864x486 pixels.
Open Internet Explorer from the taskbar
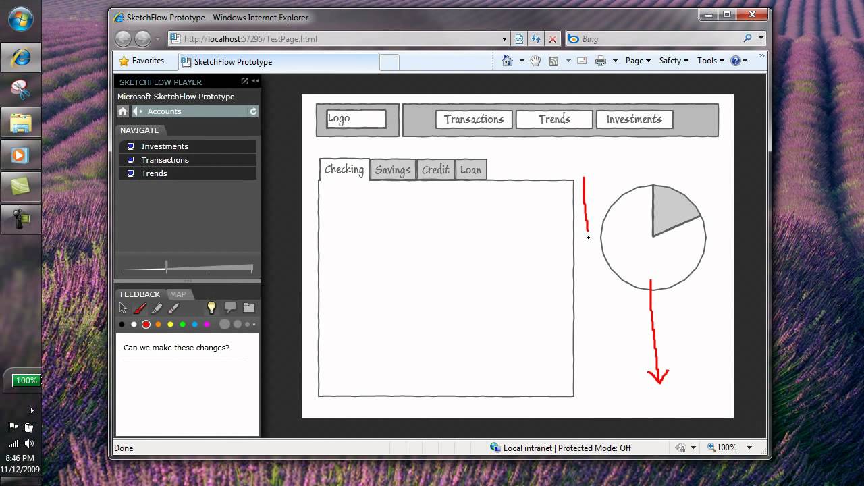click(20, 57)
